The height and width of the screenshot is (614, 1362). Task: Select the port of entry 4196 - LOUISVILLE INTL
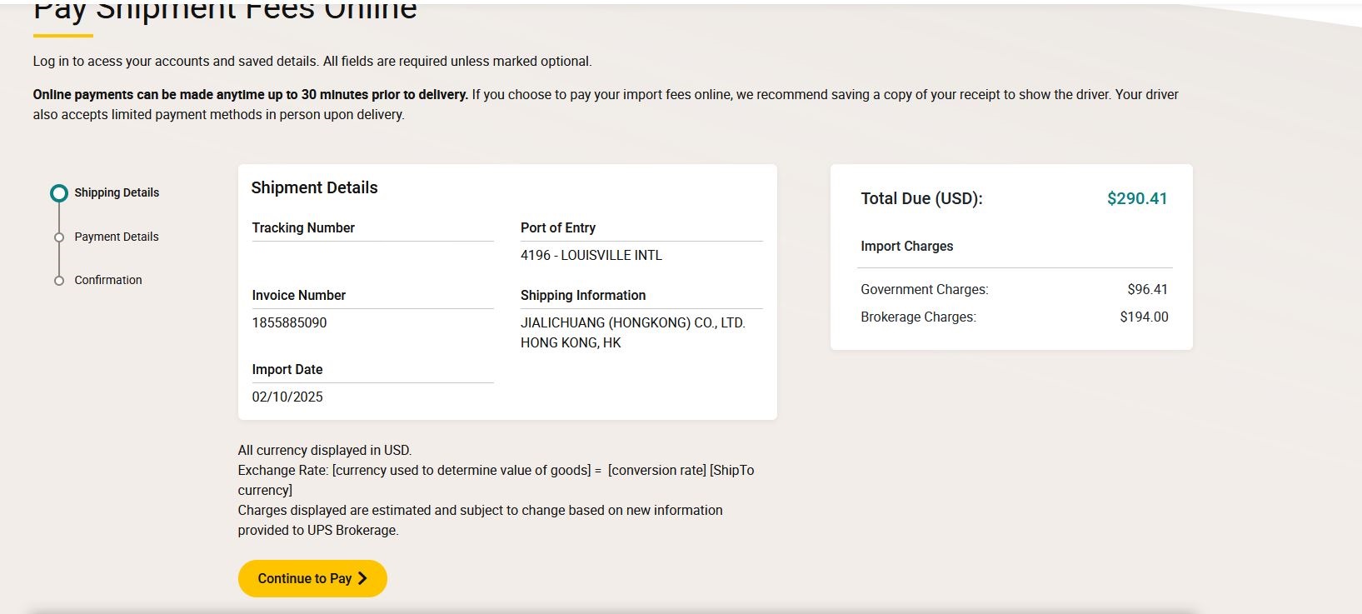(x=591, y=255)
